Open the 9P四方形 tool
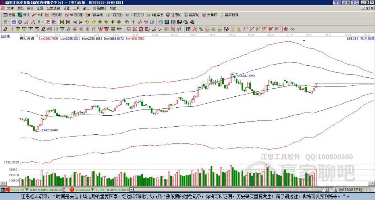The height and width of the screenshot is (200, 375). 74,15
